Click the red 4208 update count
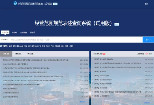 tap(146, 54)
